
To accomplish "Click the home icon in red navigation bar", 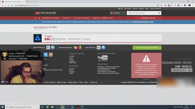I will [x=36, y=18].
